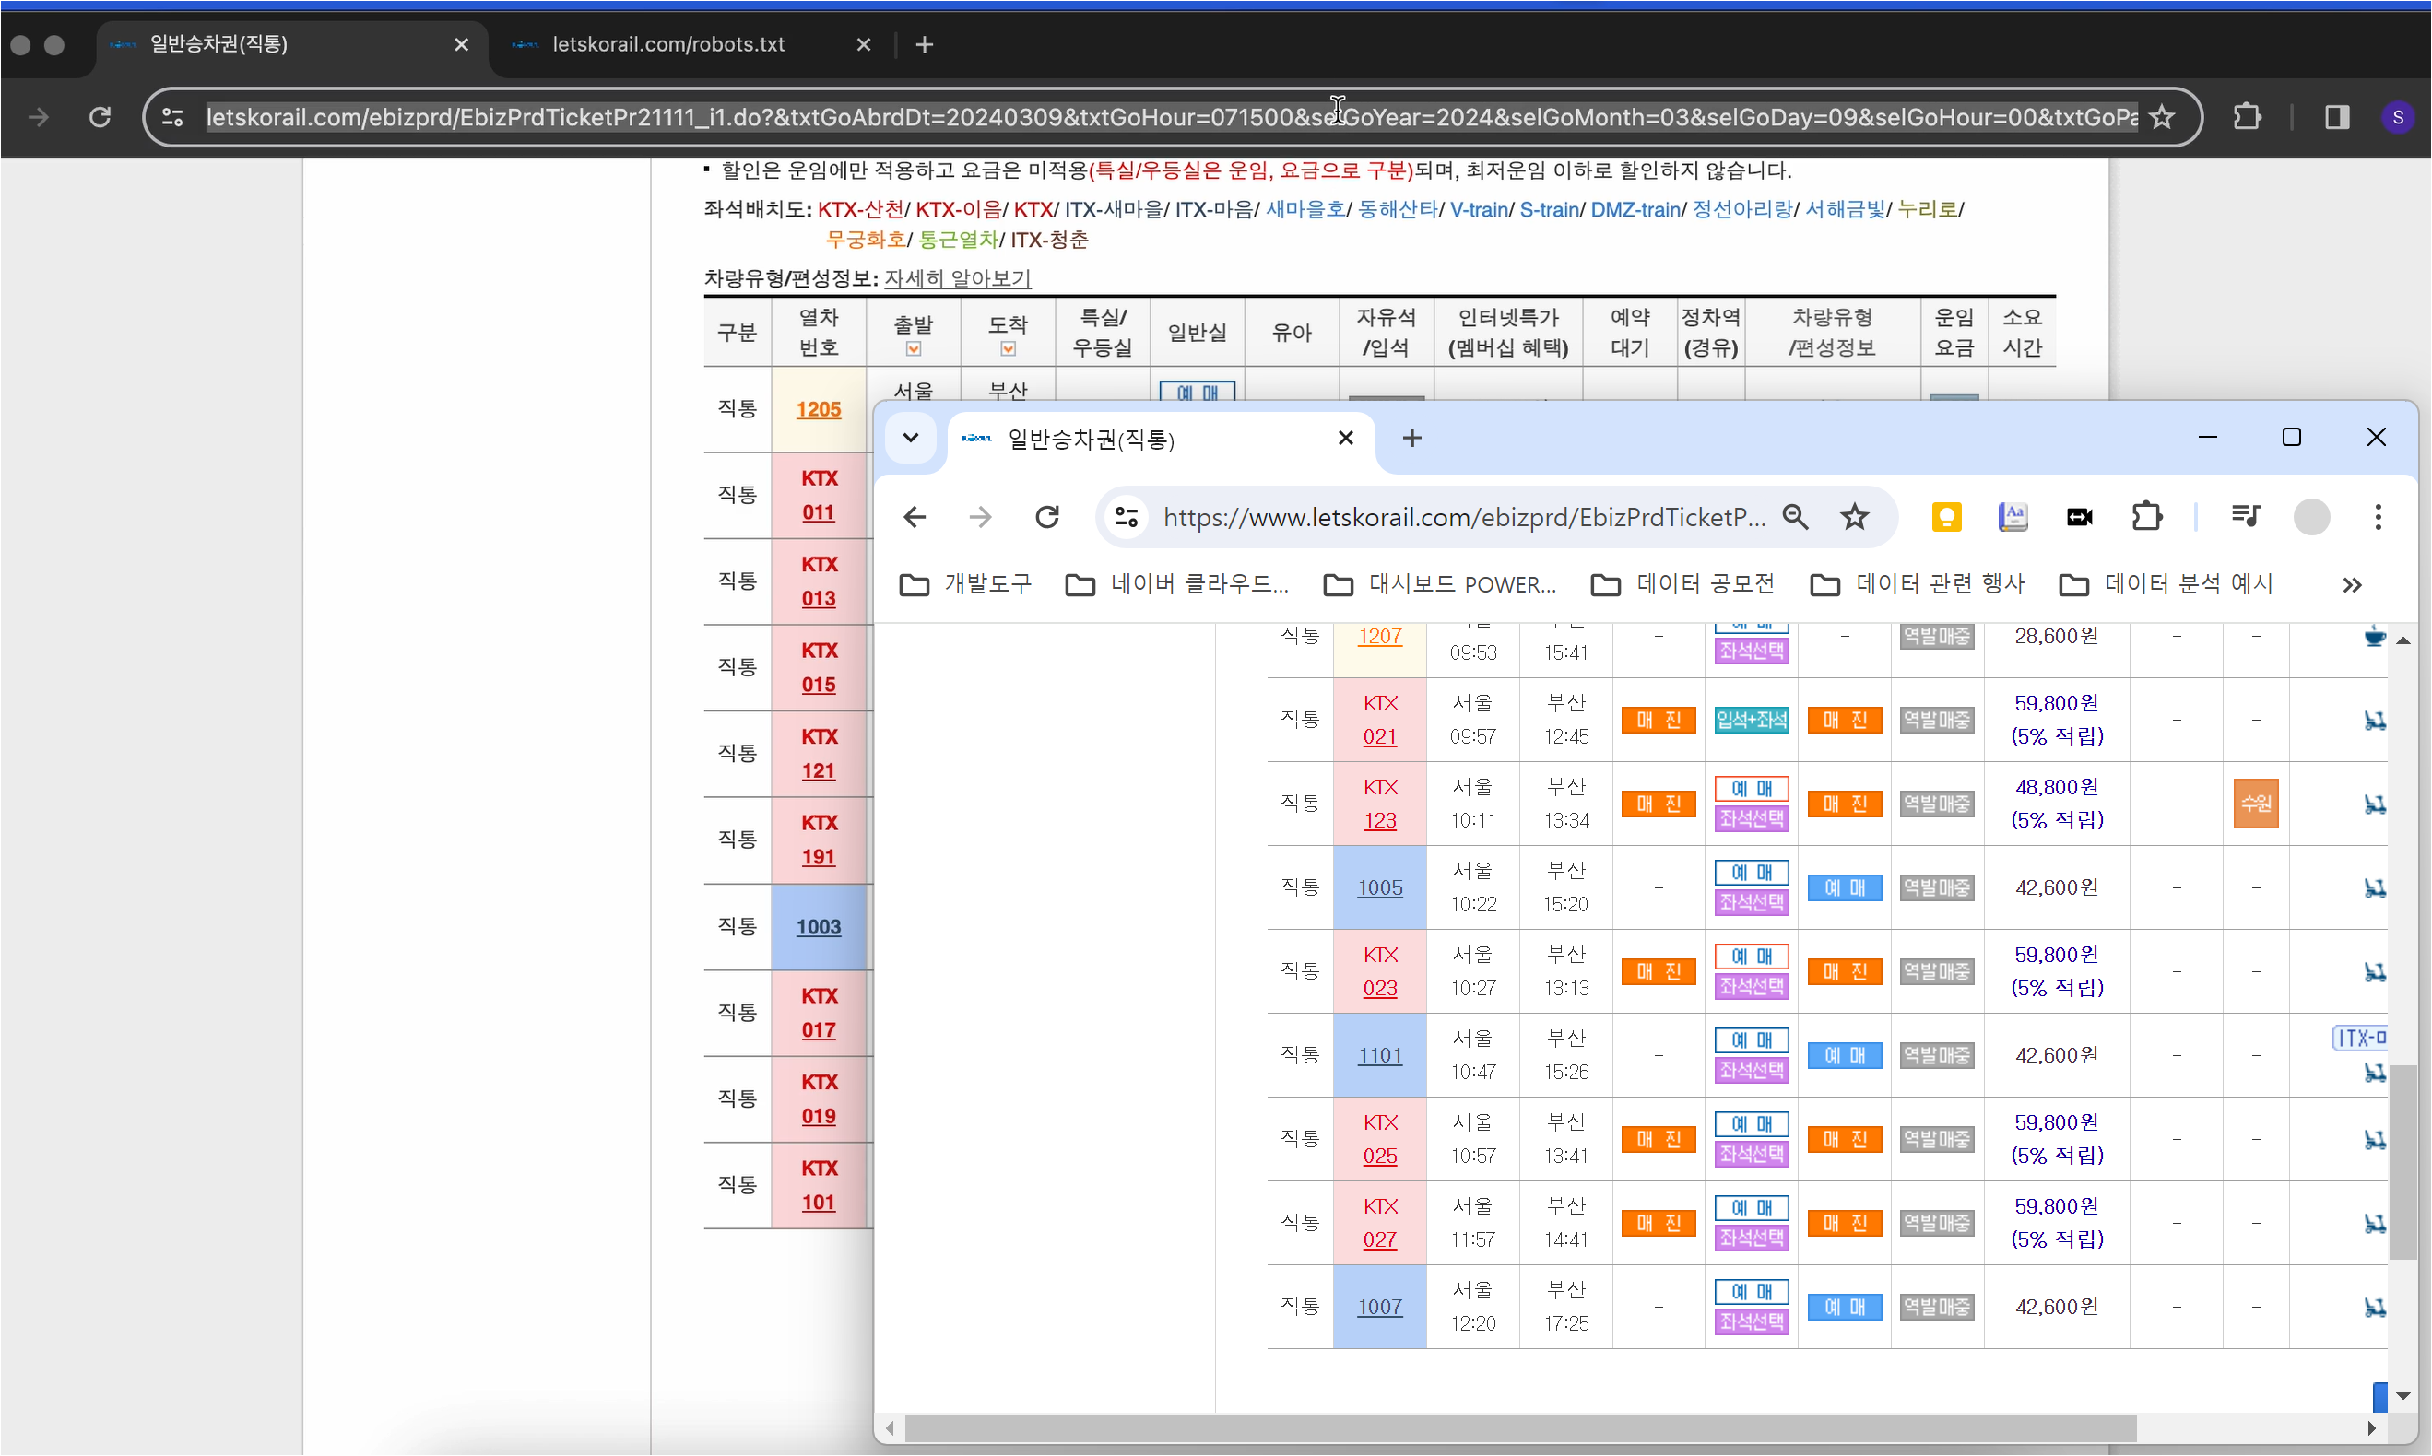Show hidden bookmarks with double chevron

[2352, 585]
